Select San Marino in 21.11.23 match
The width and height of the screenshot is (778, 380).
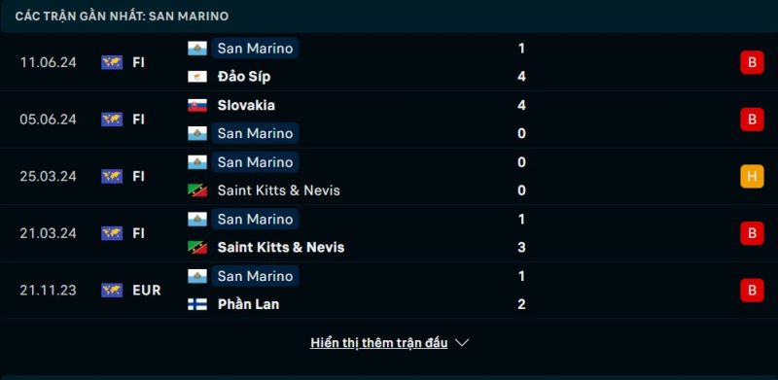[255, 276]
